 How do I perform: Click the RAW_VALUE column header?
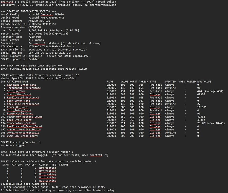(204, 82)
